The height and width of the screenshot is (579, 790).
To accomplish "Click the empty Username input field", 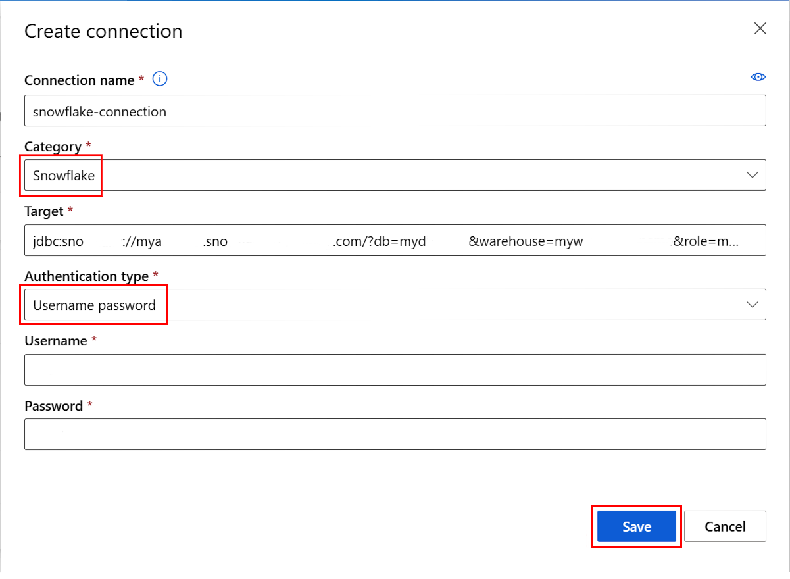I will click(x=395, y=370).
